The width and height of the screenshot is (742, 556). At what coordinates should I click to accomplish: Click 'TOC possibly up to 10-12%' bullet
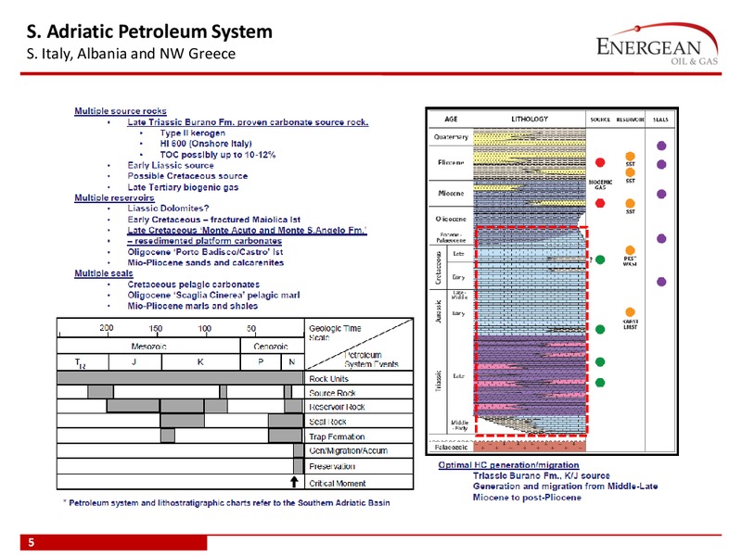tap(218, 155)
